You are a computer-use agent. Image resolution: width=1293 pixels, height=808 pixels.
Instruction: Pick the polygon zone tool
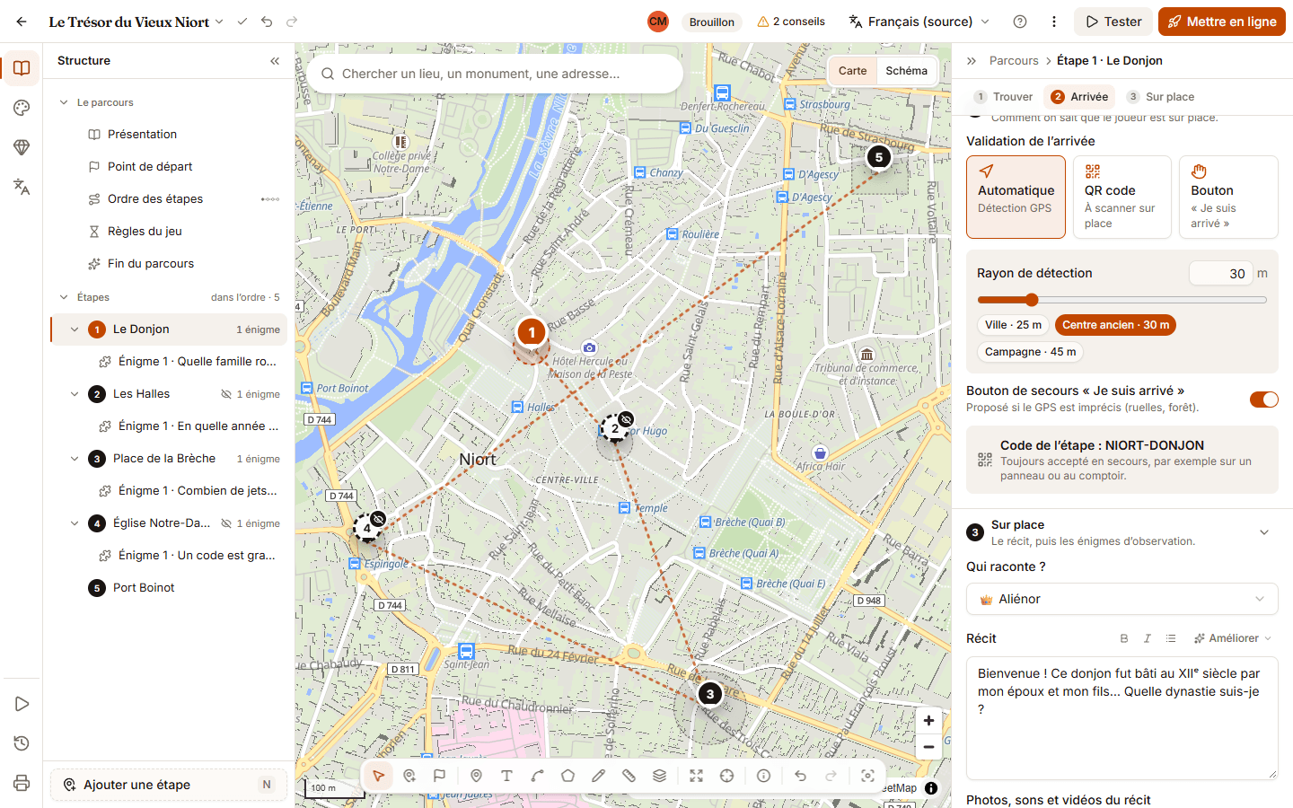(x=567, y=776)
